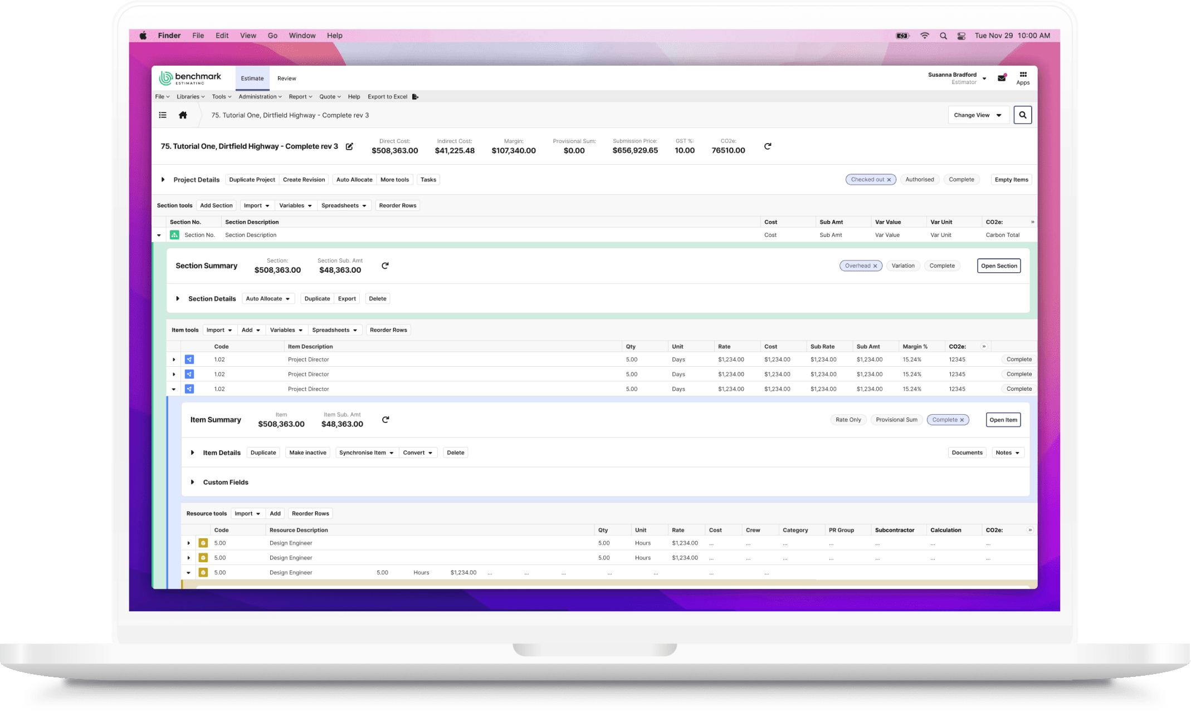Open the list menu icon beside home
The width and height of the screenshot is (1191, 718).
coord(163,115)
